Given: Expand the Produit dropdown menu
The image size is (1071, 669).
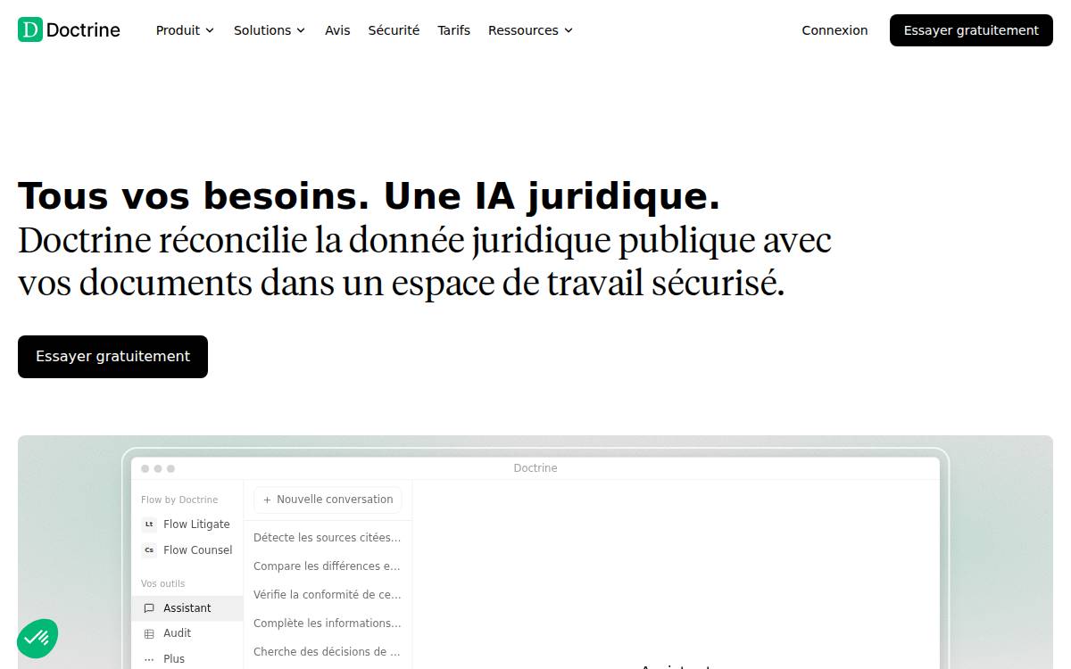Looking at the screenshot, I should coord(185,30).
